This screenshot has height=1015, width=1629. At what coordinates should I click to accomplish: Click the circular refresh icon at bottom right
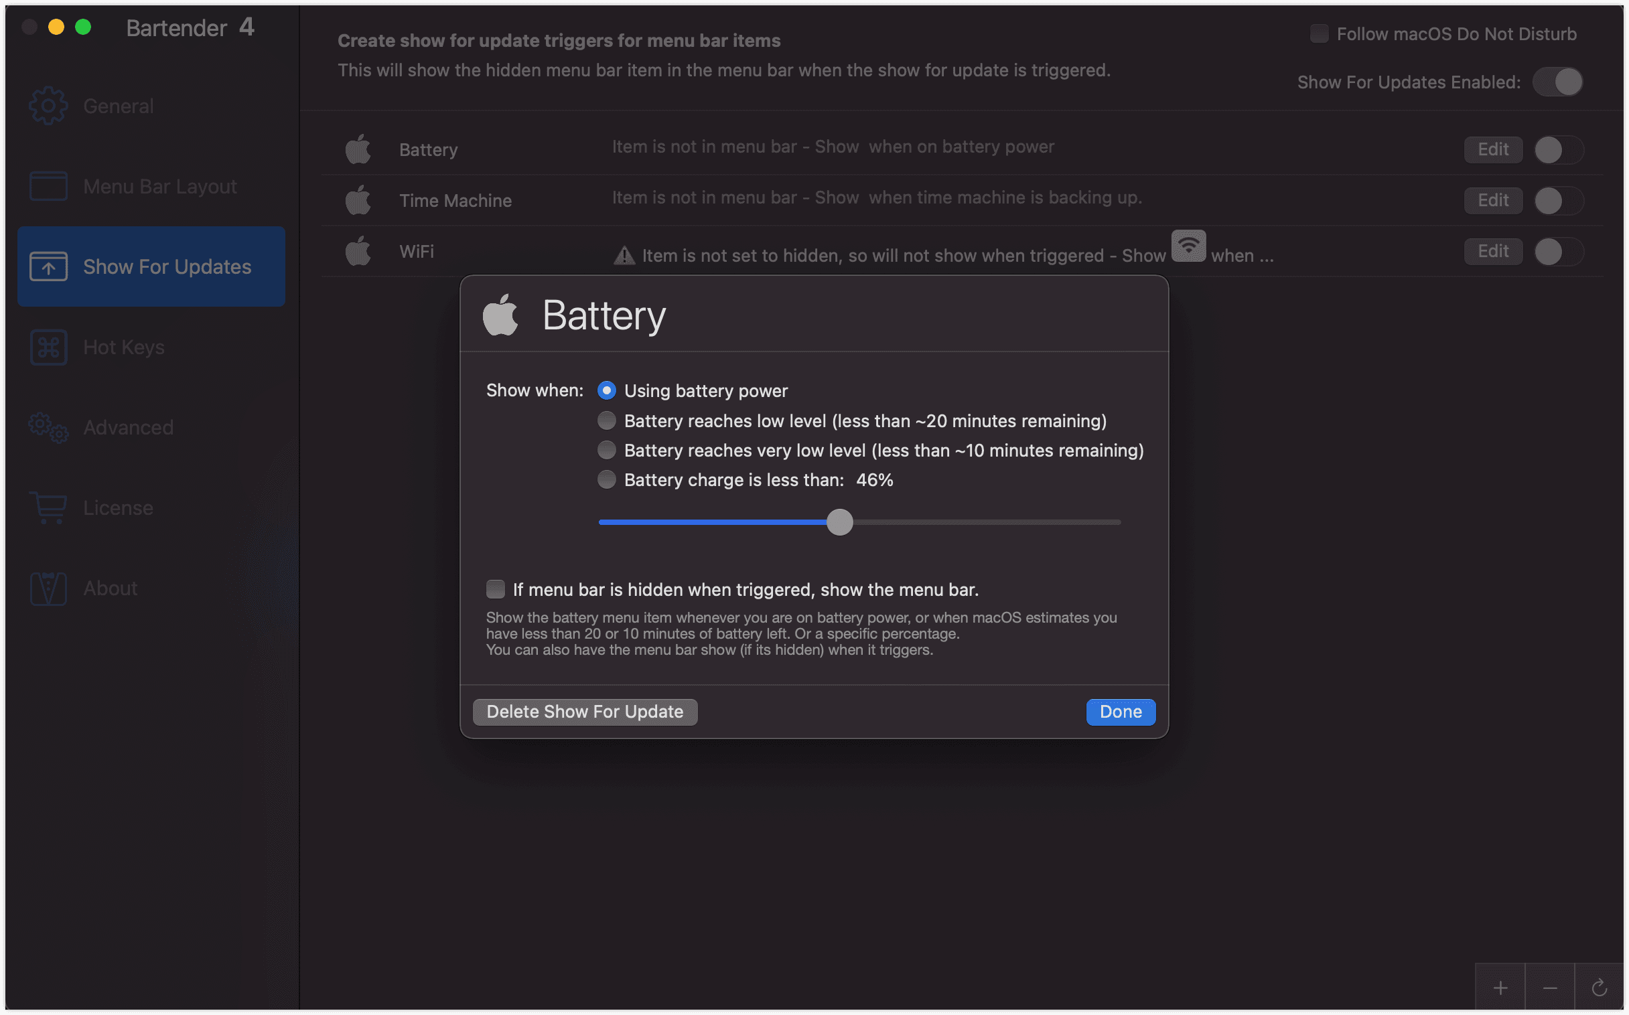(1599, 988)
